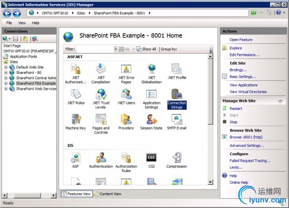Click the feature list scroll down arrow
Screen dimensions: 289x208
210,182
